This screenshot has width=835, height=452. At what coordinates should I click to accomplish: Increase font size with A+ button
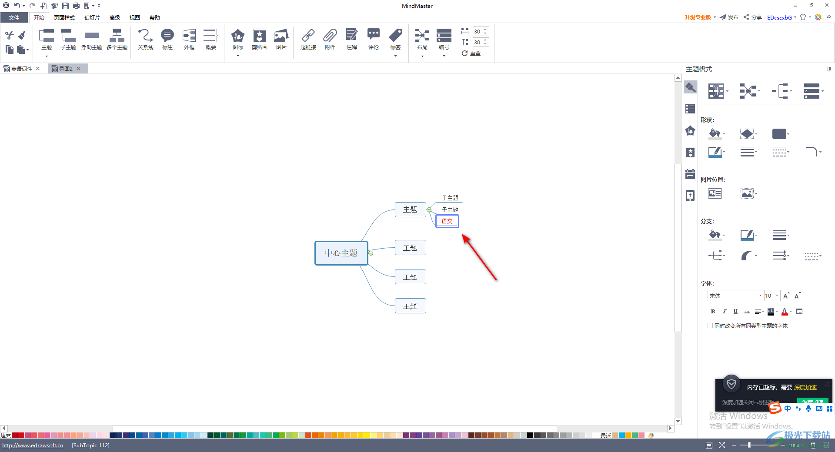click(x=786, y=296)
